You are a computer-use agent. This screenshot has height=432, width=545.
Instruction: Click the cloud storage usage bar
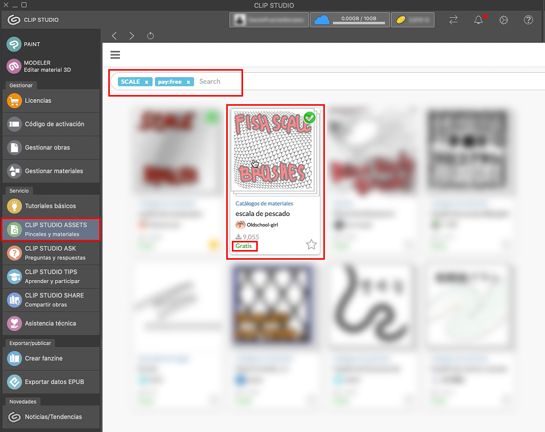click(359, 23)
